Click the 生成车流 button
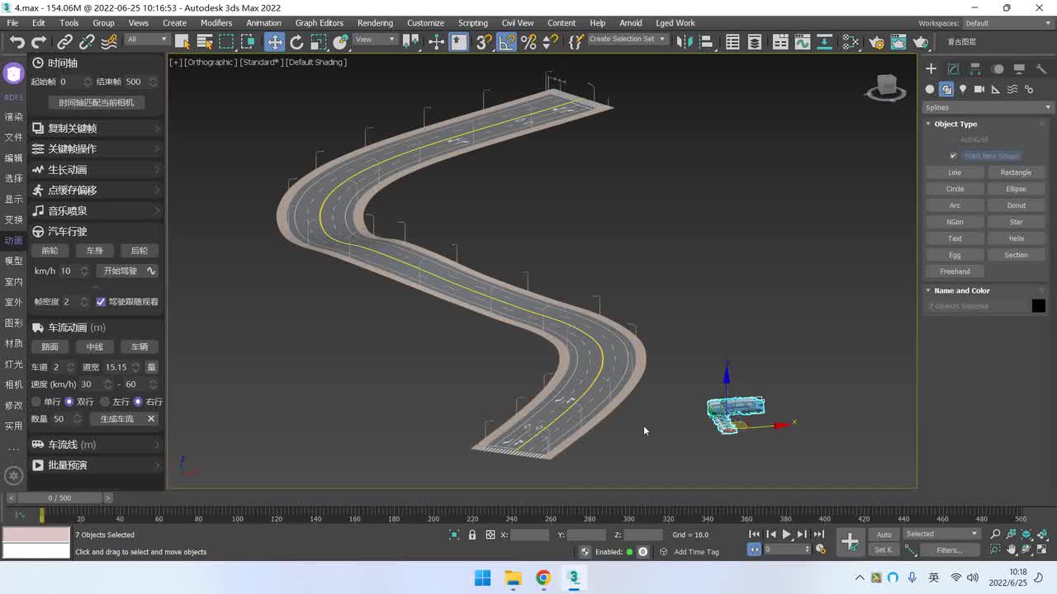 click(117, 419)
